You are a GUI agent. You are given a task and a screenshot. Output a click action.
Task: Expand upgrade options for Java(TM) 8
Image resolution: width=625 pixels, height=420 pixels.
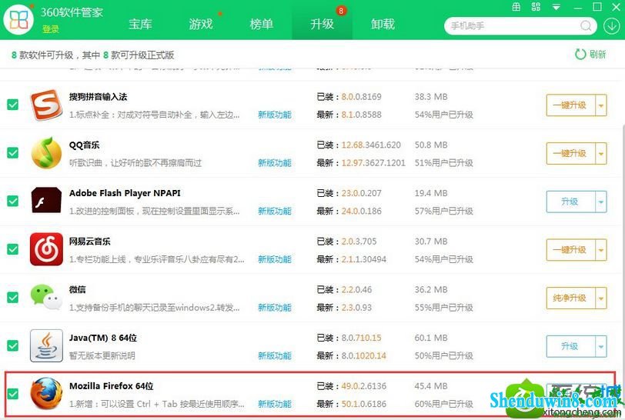pos(600,346)
